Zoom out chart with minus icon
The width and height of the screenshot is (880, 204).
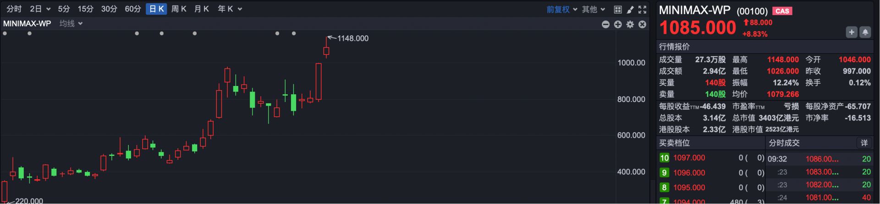(605, 24)
